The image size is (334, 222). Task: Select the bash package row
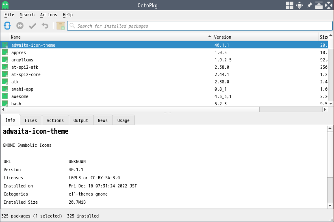164,104
